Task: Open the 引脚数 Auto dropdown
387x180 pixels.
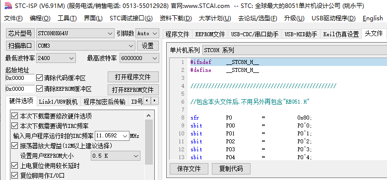Action: click(155, 33)
